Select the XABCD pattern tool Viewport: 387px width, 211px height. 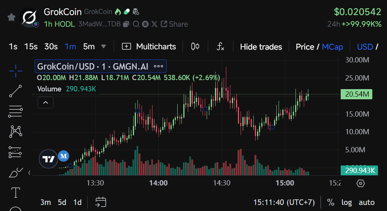(x=15, y=131)
